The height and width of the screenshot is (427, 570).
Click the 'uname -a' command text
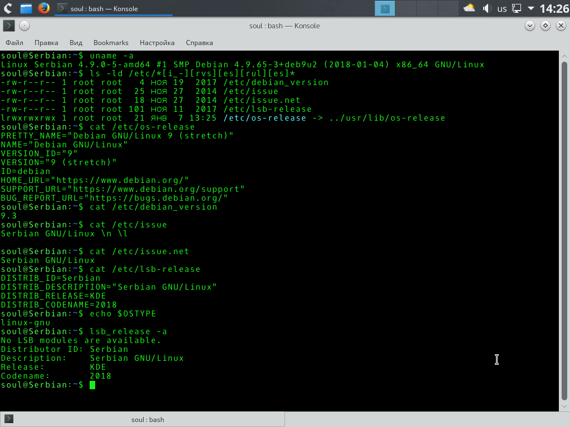point(111,56)
